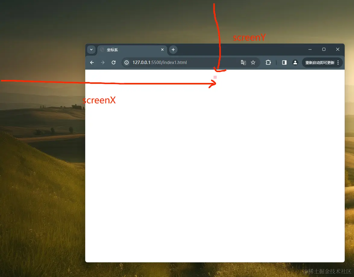This screenshot has width=354, height=277.
Task: Click the small pink square on page
Action: [x=215, y=77]
